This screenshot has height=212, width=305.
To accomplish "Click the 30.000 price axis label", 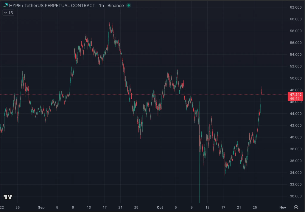I will click(x=295, y=196).
